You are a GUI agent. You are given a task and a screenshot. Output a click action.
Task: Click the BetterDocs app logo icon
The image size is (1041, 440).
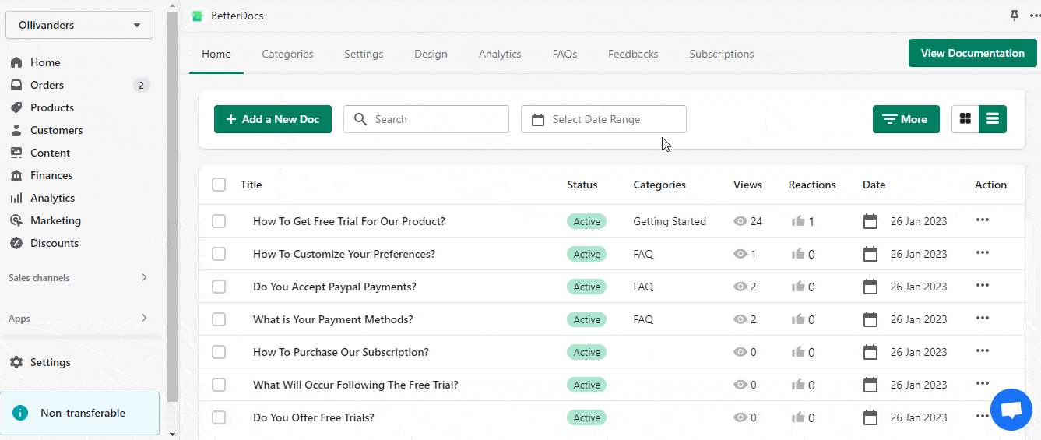pyautogui.click(x=198, y=16)
